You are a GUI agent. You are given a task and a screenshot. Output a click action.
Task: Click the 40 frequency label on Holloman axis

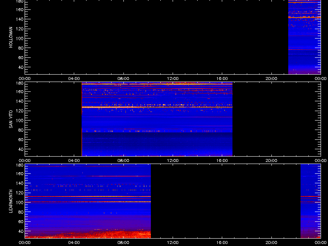point(21,67)
